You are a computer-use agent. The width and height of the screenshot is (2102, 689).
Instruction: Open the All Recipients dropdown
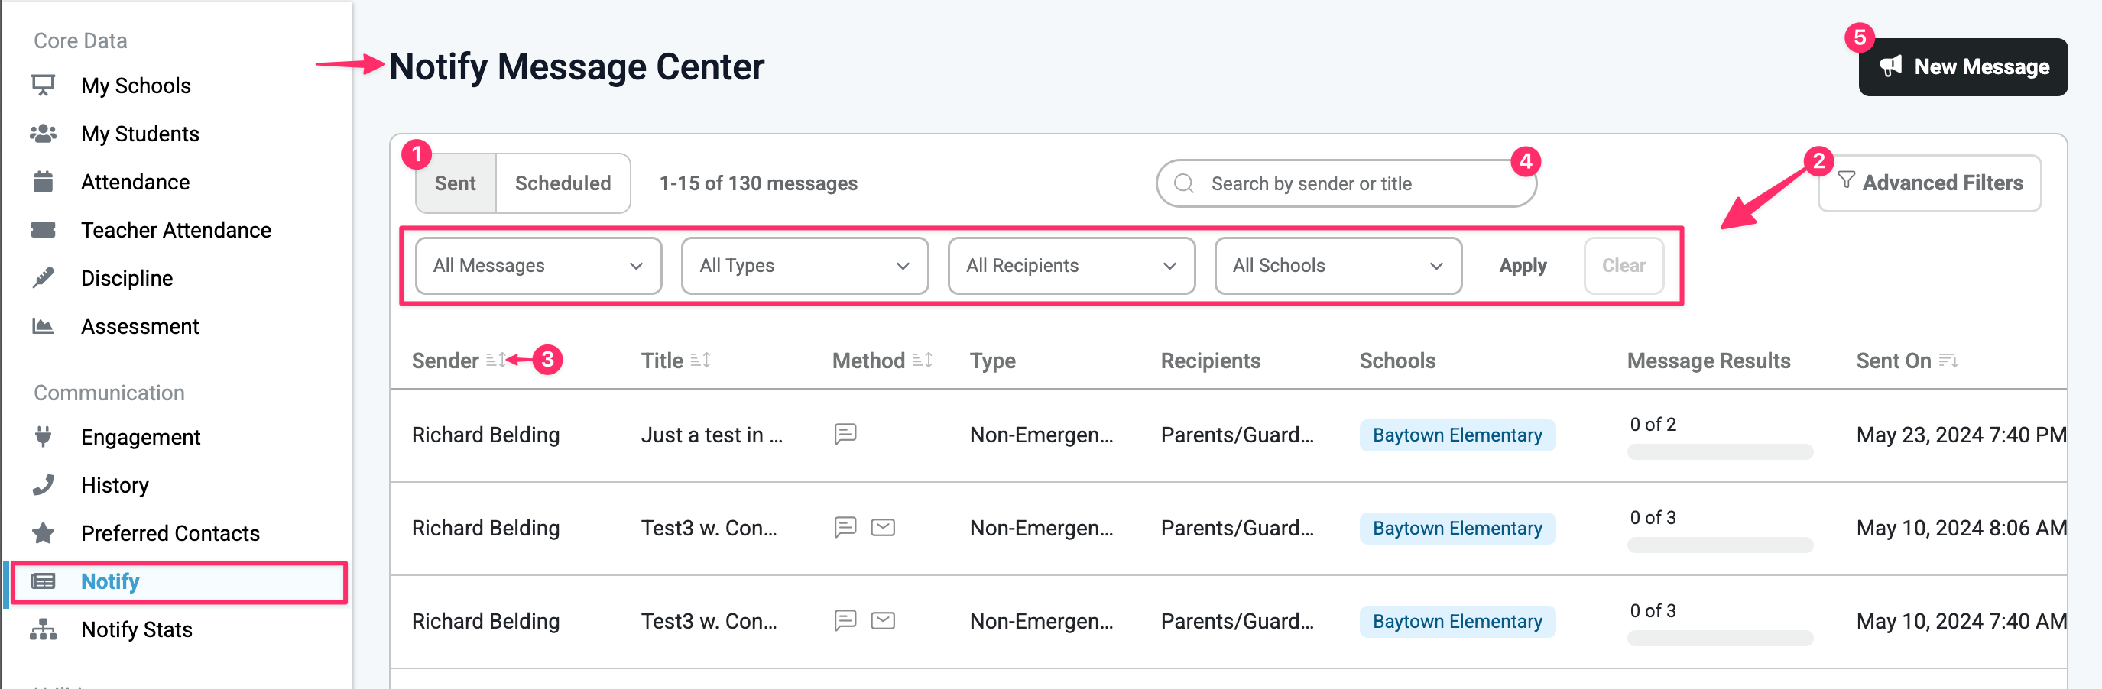(1072, 266)
